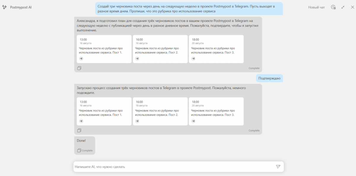Collapse the AI chat with arrows icon
Screen dimensions: 356x176
click(343, 7)
